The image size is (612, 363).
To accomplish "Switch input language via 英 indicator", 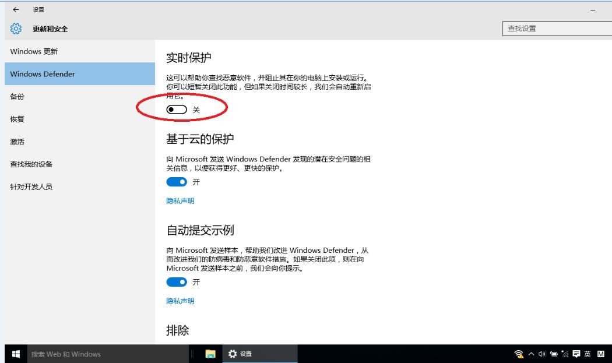I will 588,354.
